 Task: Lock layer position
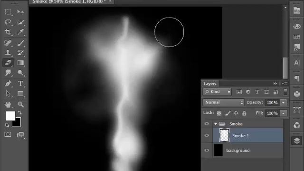point(236,113)
